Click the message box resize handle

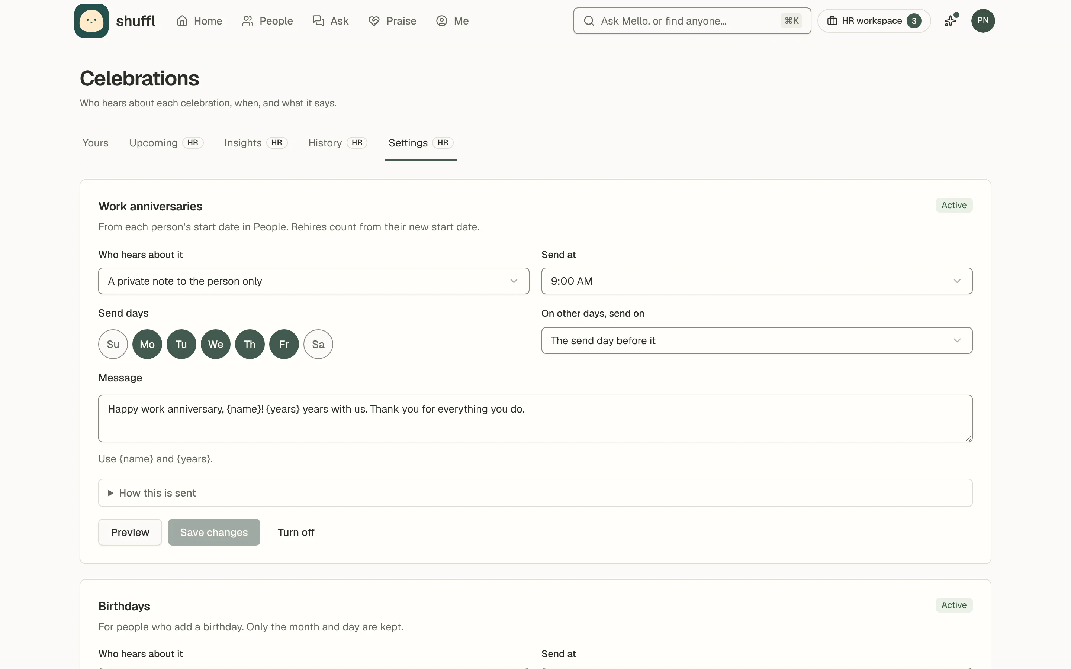coord(968,438)
